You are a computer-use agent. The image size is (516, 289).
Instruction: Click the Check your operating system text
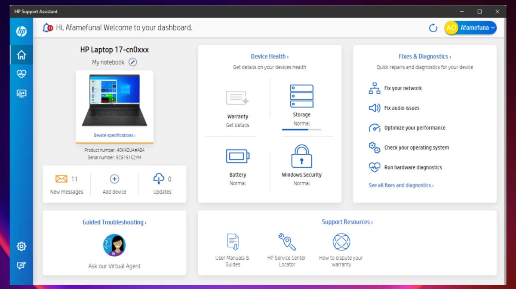(417, 148)
